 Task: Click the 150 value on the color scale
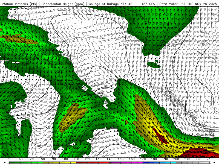121,159
